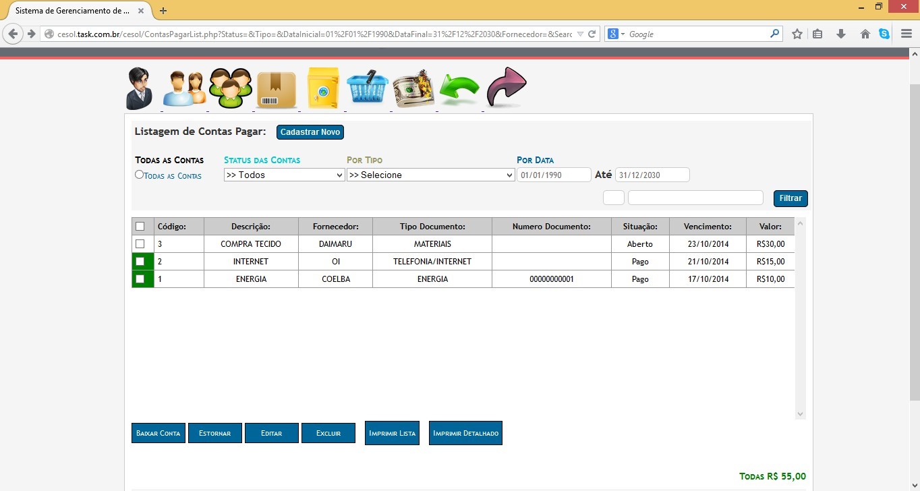
Task: Open the blue shopping basket icon
Action: click(368, 88)
